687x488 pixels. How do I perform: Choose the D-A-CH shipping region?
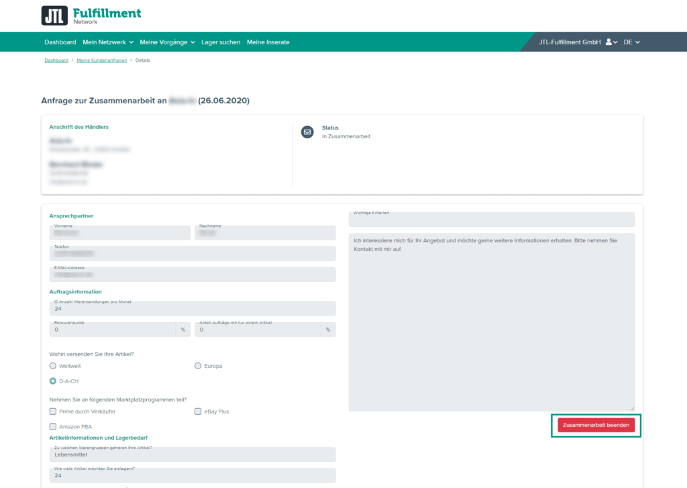(x=53, y=381)
